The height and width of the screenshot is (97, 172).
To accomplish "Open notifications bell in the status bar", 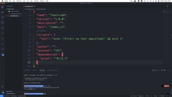I will point(170,96).
